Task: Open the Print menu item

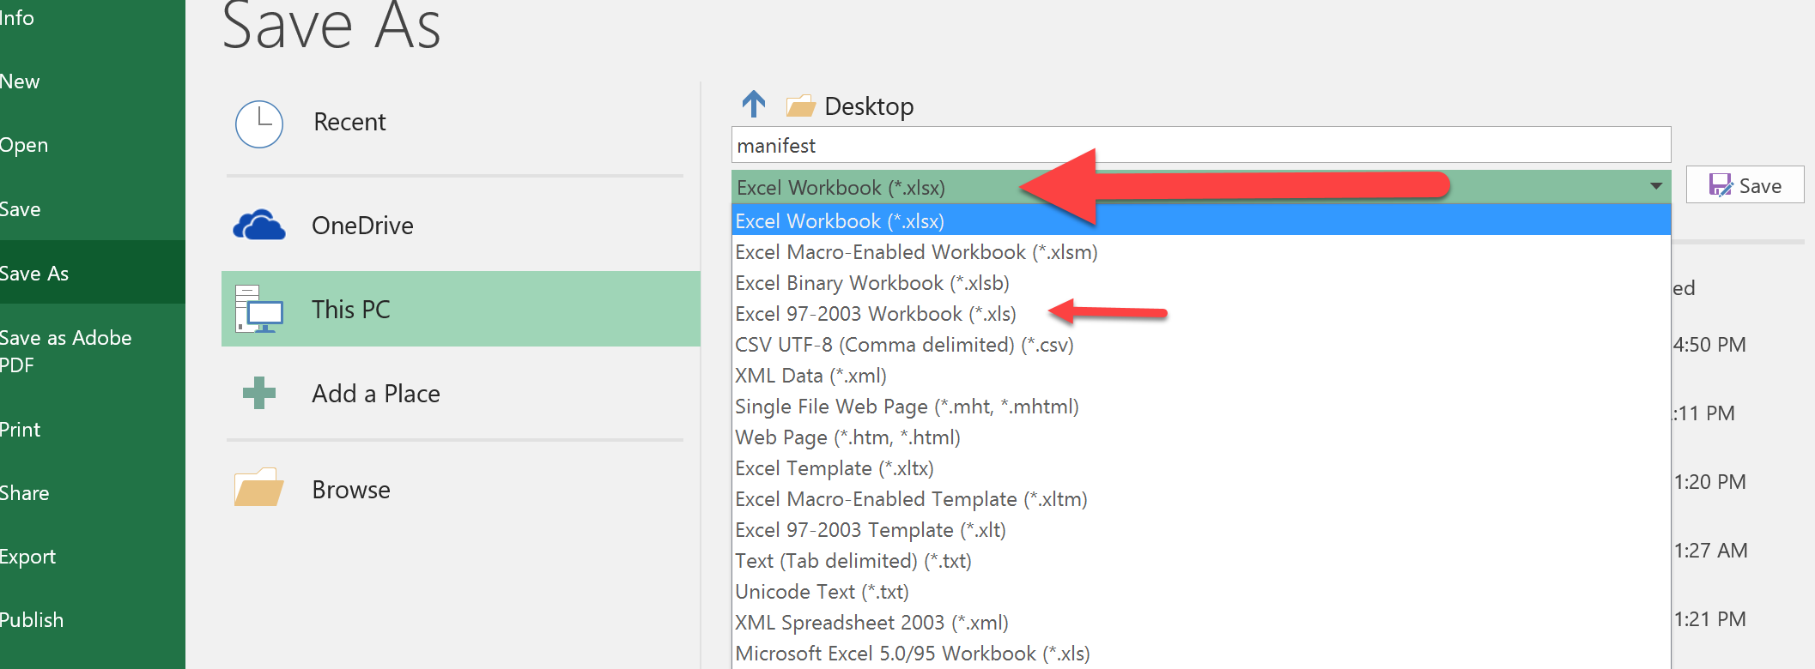Action: click(x=21, y=430)
